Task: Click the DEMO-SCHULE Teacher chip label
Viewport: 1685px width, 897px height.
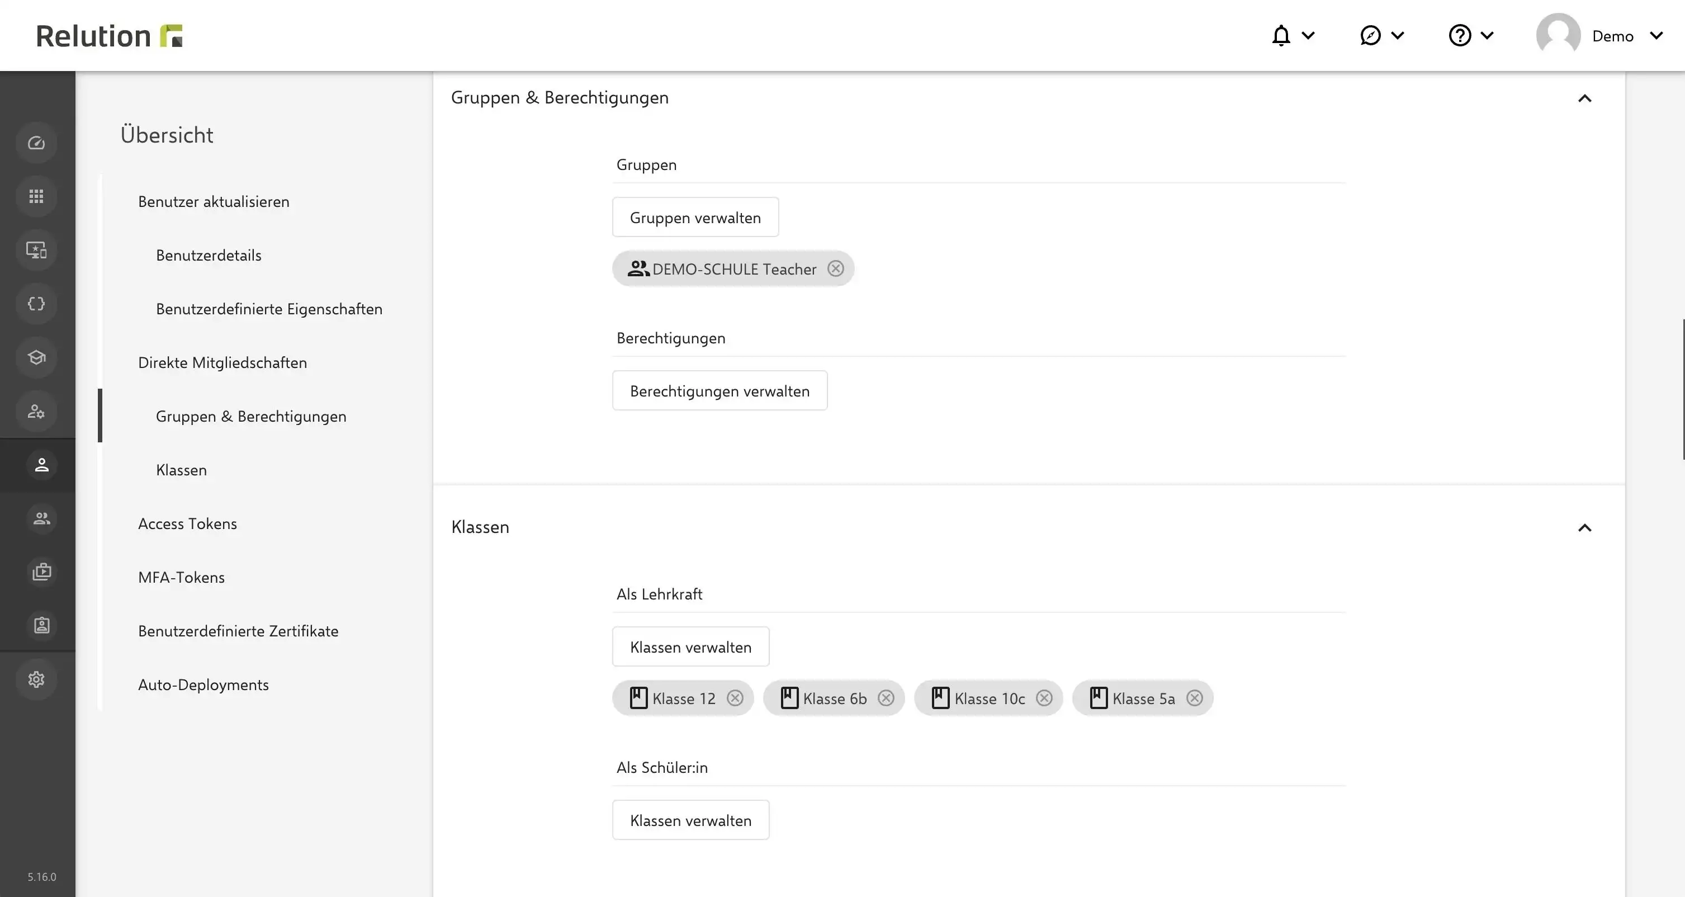Action: tap(735, 270)
